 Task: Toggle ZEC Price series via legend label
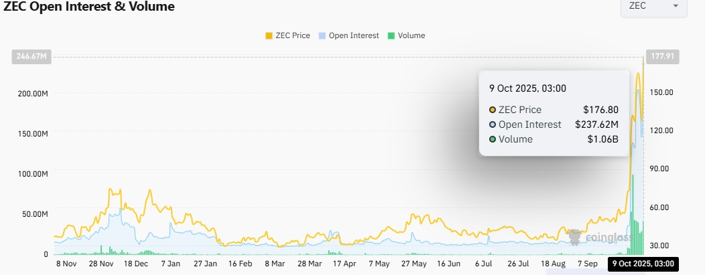coord(292,35)
